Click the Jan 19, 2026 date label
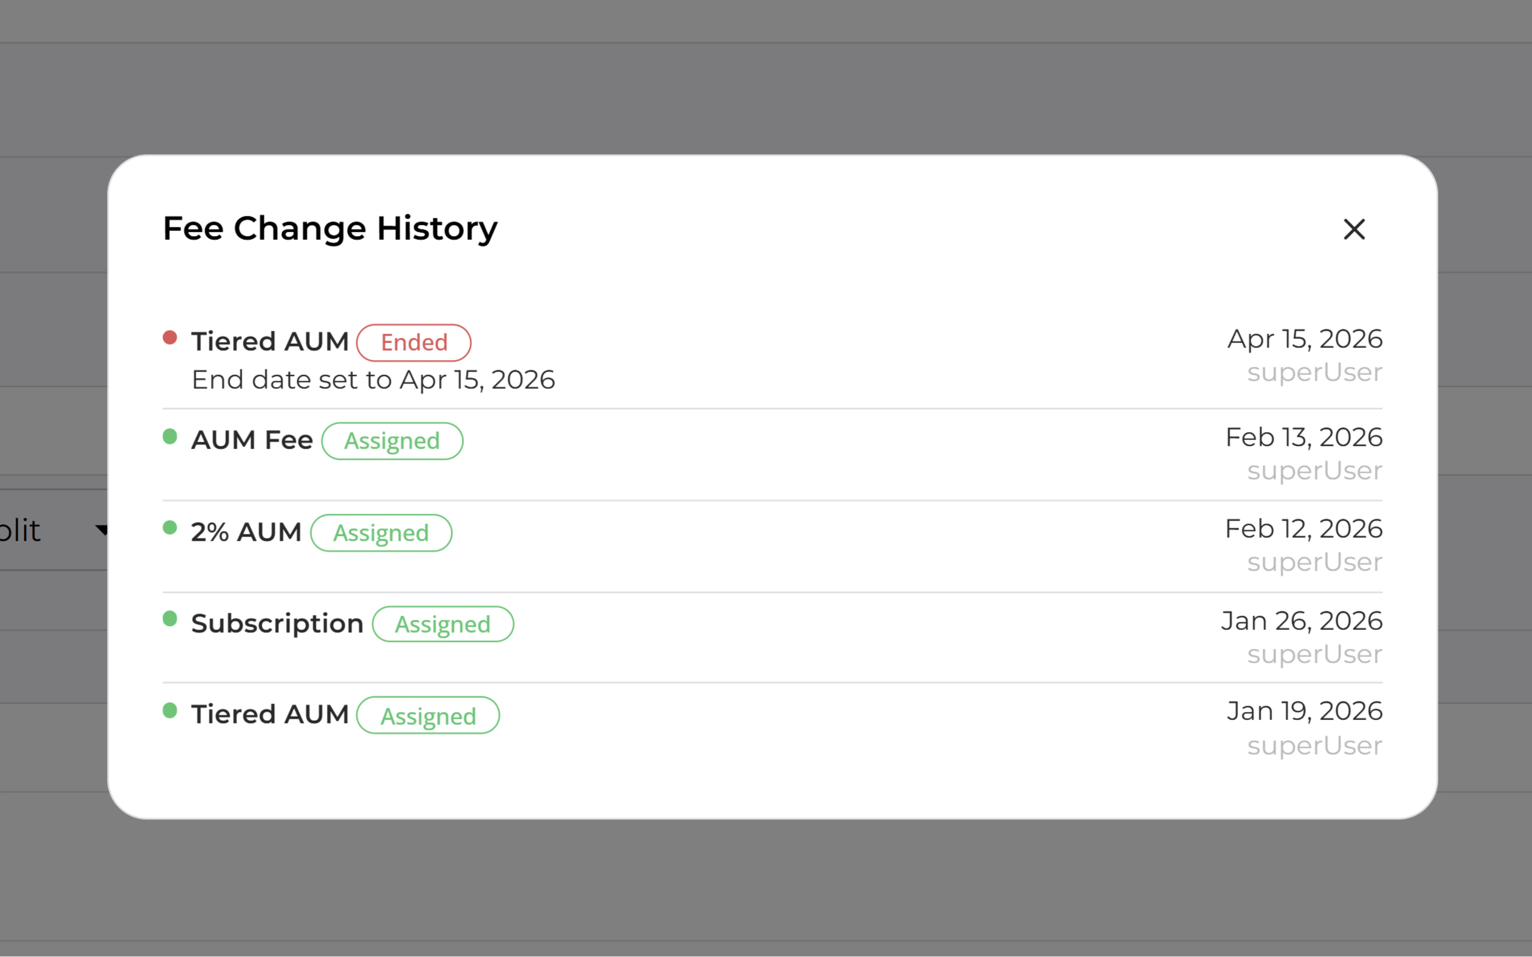The width and height of the screenshot is (1532, 957). (x=1303, y=710)
